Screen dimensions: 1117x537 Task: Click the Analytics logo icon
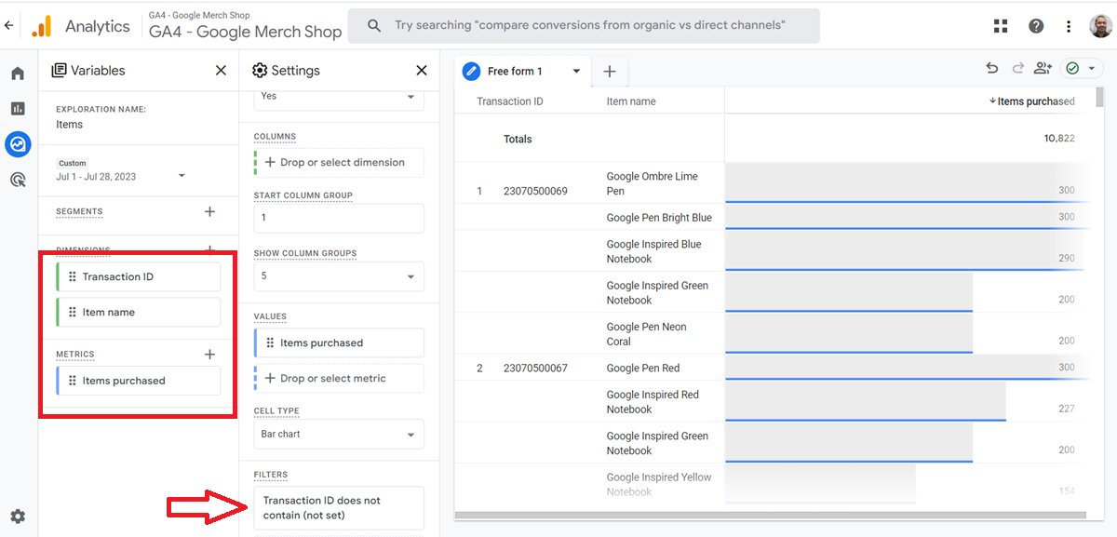point(41,26)
